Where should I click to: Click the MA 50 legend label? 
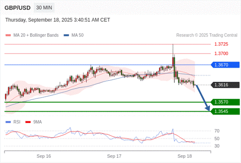pos(77,35)
